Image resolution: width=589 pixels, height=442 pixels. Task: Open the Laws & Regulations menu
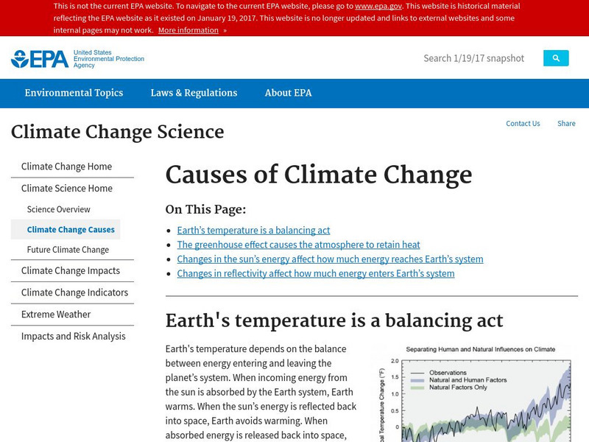click(x=194, y=93)
